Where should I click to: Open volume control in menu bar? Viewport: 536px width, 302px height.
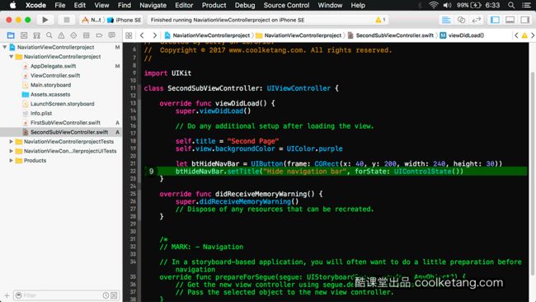coord(447,5)
